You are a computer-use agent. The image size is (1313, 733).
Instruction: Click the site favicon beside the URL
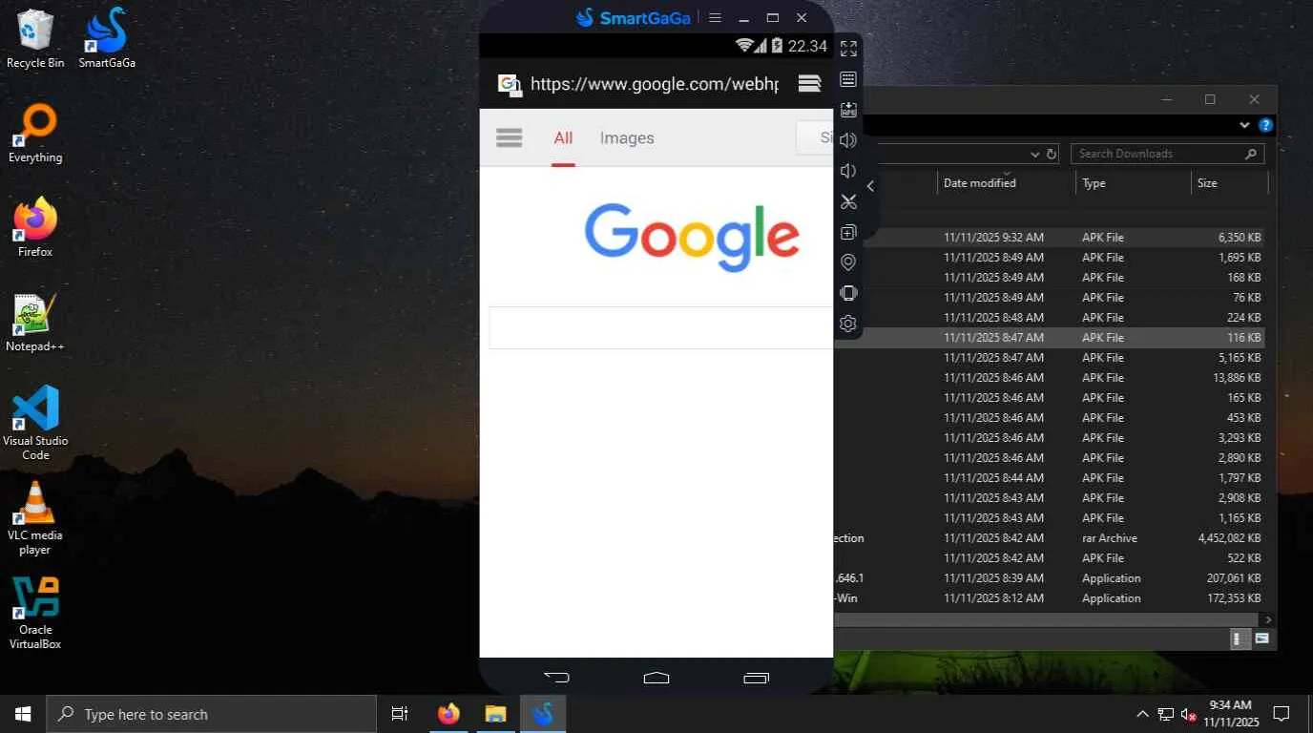[511, 85]
